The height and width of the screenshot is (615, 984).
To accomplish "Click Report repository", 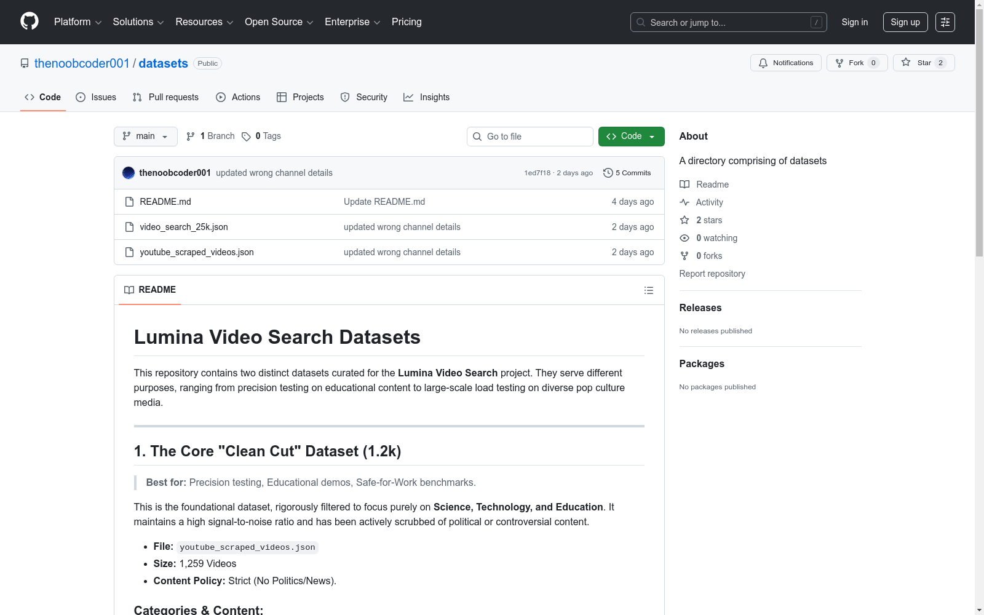I will [712, 274].
